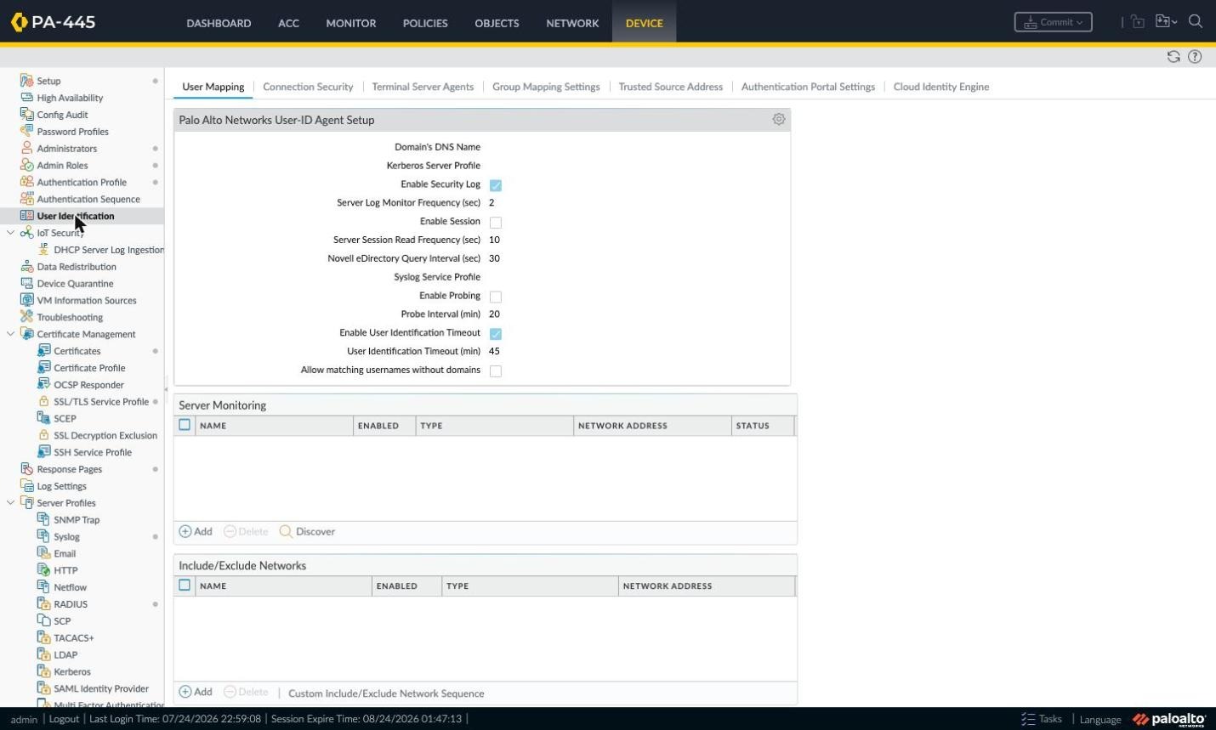The image size is (1216, 730).
Task: Open Custom Include/Exclude Network Sequence
Action: (x=386, y=693)
